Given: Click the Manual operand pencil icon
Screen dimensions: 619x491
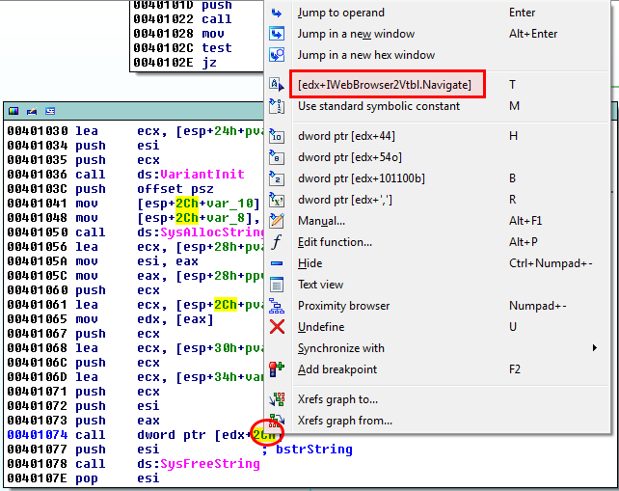Looking at the screenshot, I should click(x=278, y=221).
